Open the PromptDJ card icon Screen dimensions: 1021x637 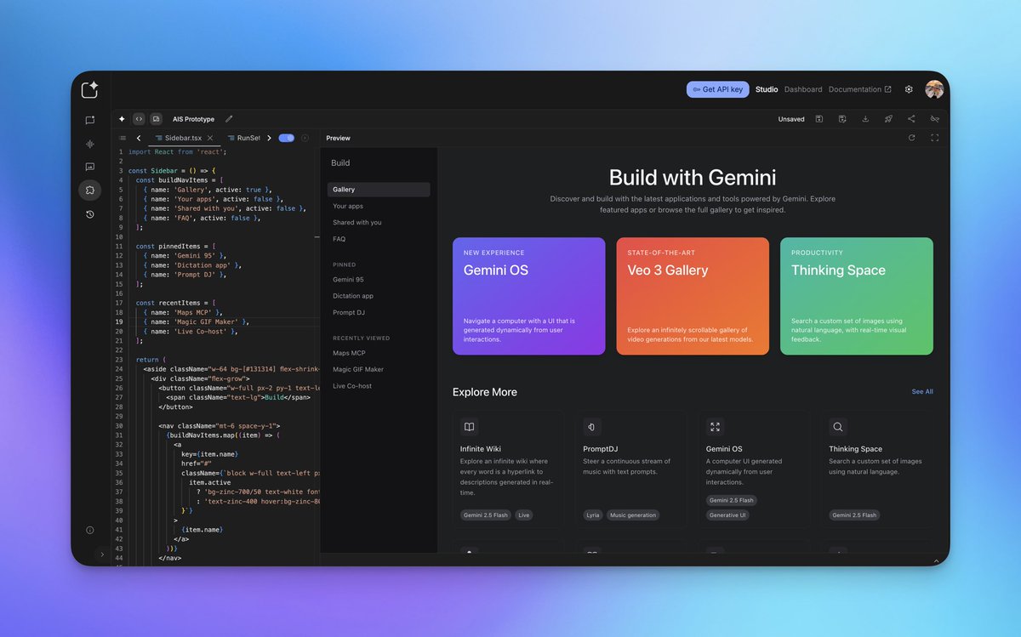pos(592,427)
